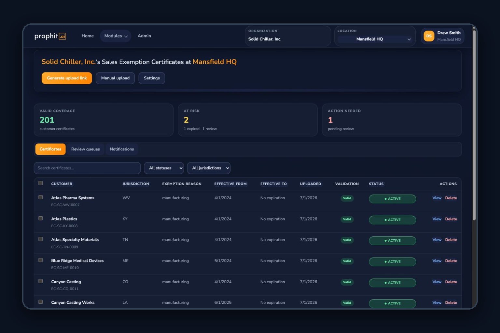
Task: Click the Search certificates input field
Action: pos(87,168)
